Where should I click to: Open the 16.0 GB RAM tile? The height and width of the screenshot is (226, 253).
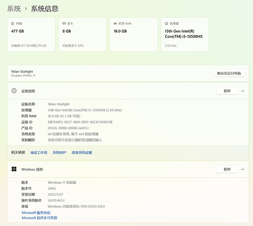coord(134,34)
